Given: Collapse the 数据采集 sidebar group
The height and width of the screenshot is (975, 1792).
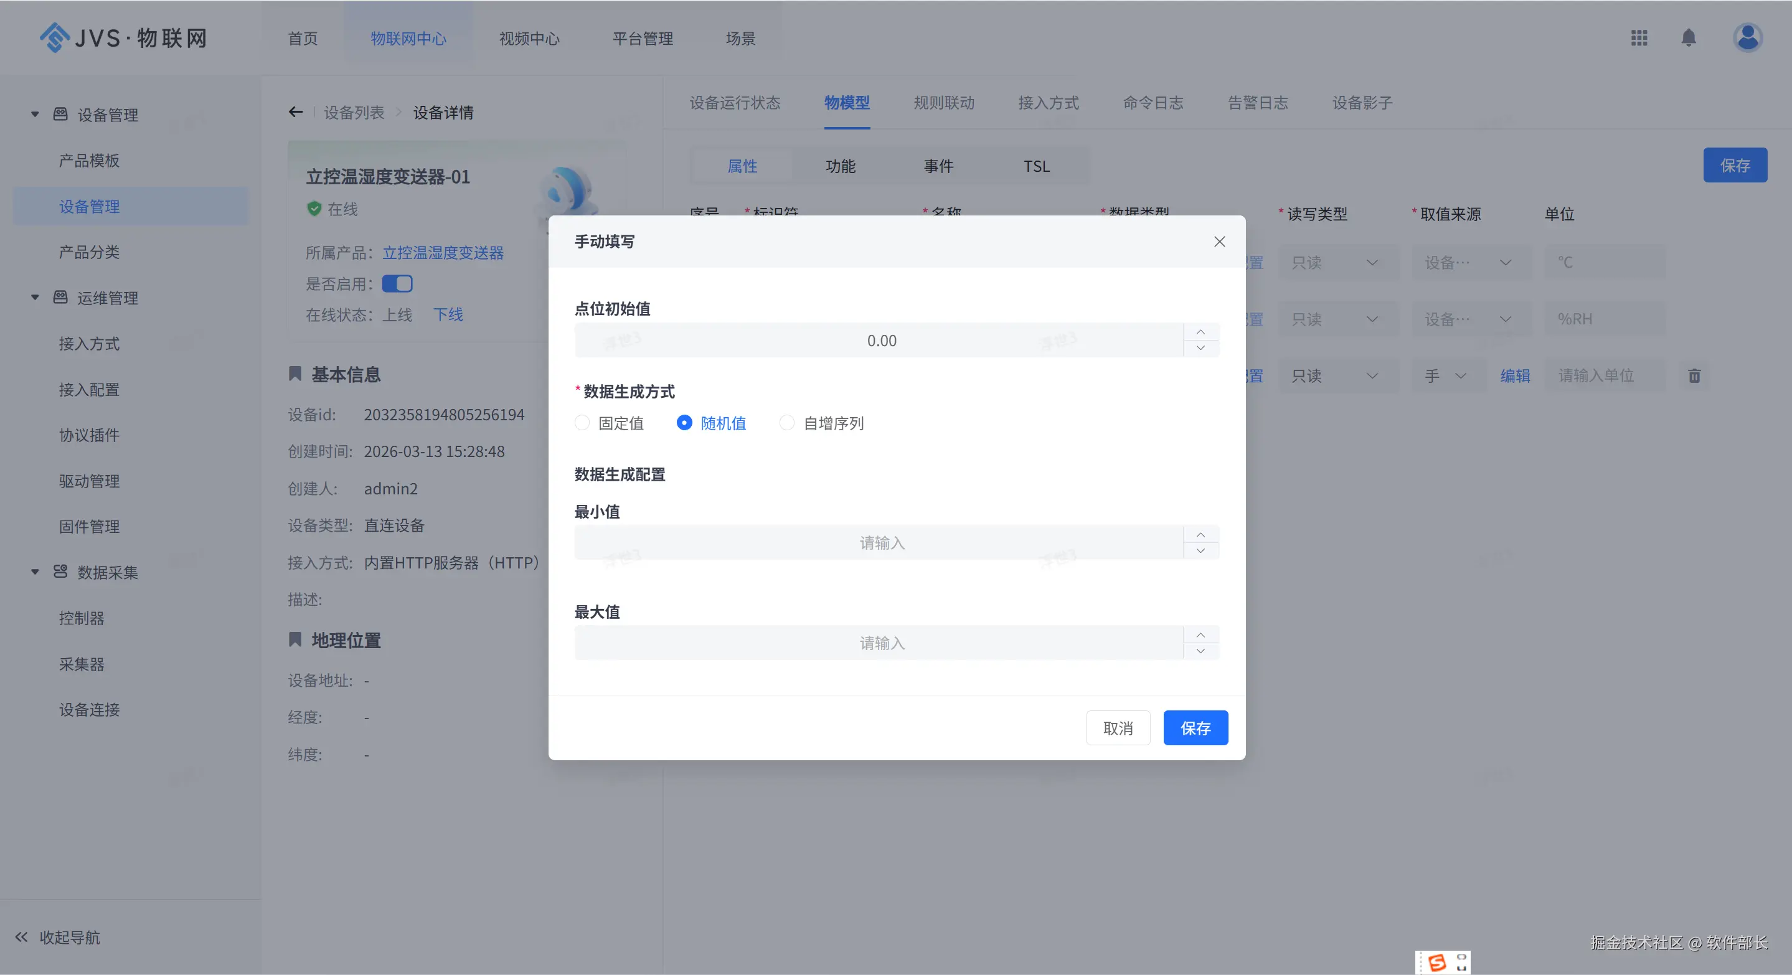Looking at the screenshot, I should (x=35, y=572).
